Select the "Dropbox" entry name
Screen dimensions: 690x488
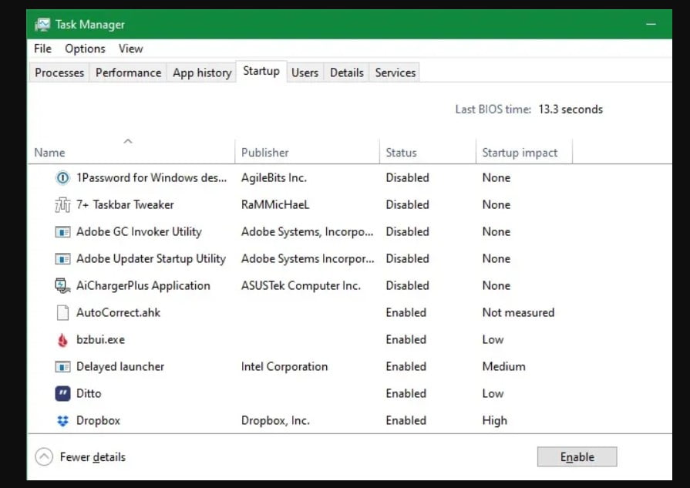click(x=98, y=421)
